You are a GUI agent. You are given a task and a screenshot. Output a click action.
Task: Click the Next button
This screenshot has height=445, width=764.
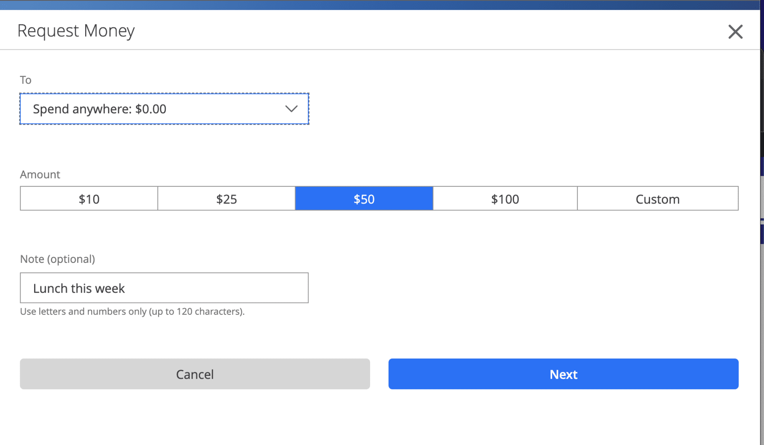[563, 374]
